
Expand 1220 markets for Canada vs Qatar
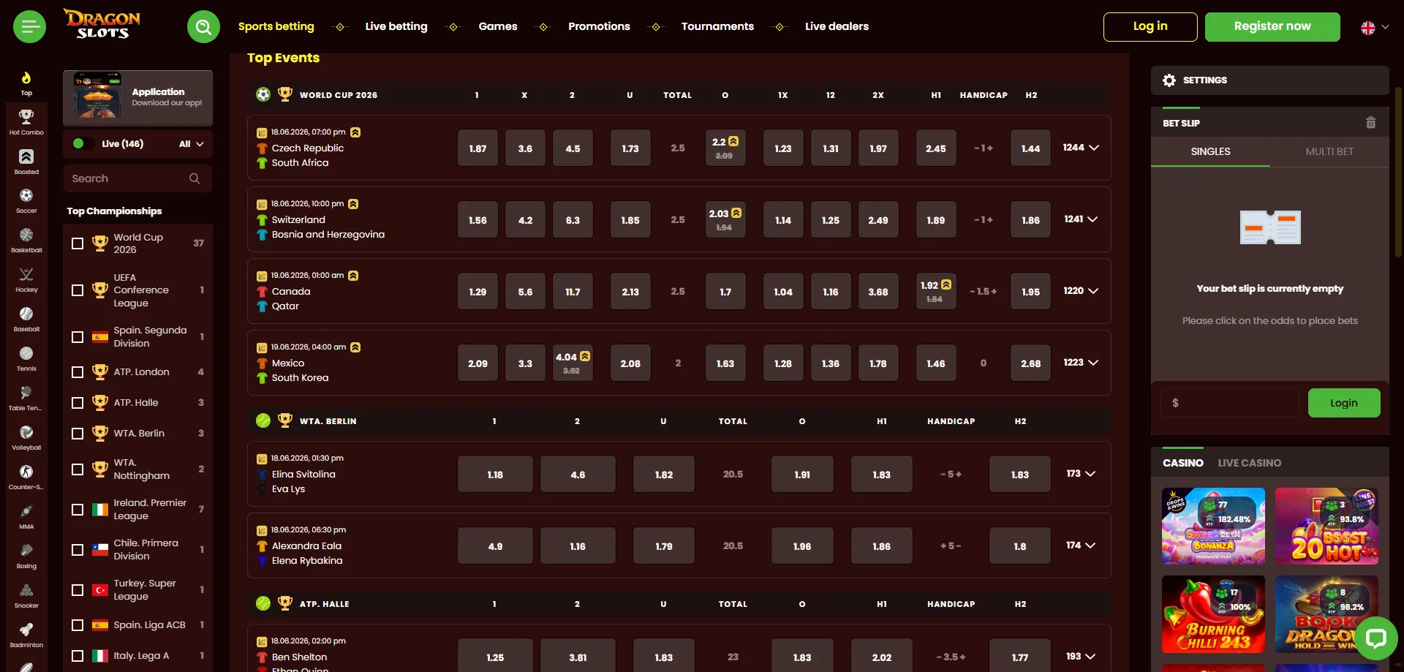click(1081, 291)
